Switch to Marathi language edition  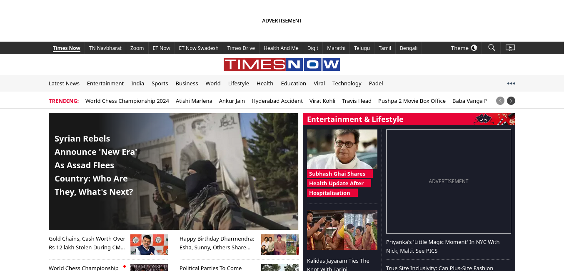(336, 48)
